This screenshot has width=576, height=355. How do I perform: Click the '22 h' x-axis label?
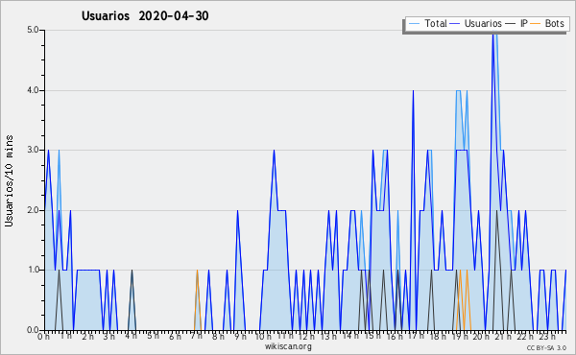pos(525,337)
